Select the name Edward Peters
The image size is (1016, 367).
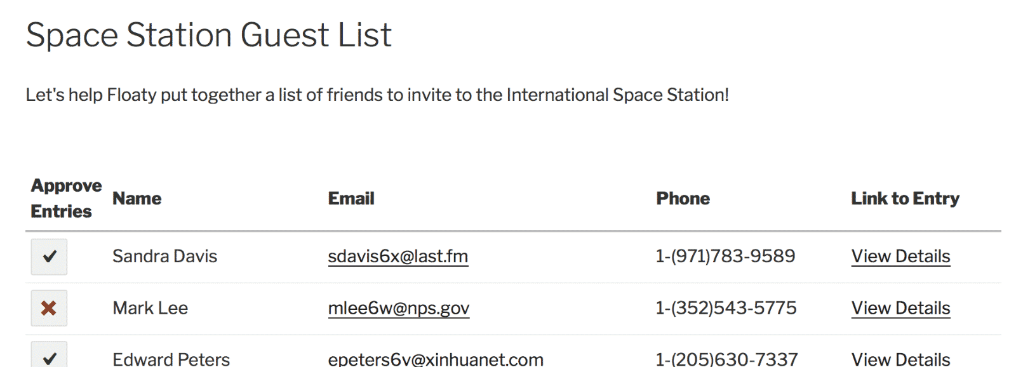171,359
